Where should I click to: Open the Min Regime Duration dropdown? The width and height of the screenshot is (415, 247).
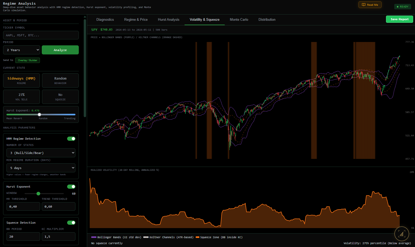click(x=41, y=168)
